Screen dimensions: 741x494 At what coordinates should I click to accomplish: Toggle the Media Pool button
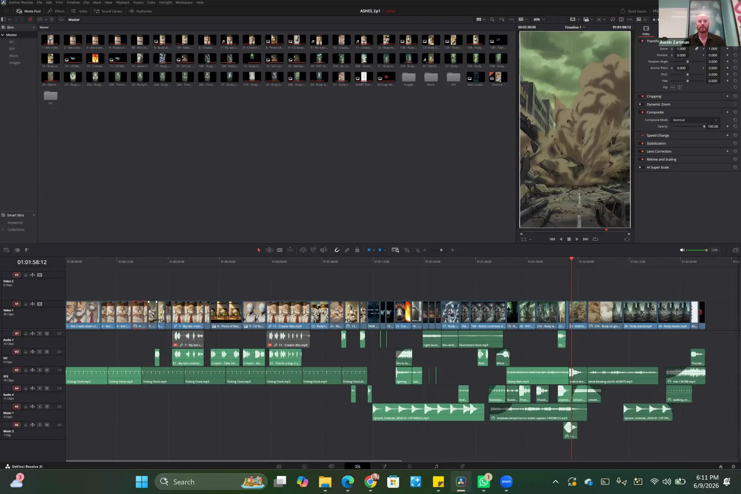pos(29,11)
